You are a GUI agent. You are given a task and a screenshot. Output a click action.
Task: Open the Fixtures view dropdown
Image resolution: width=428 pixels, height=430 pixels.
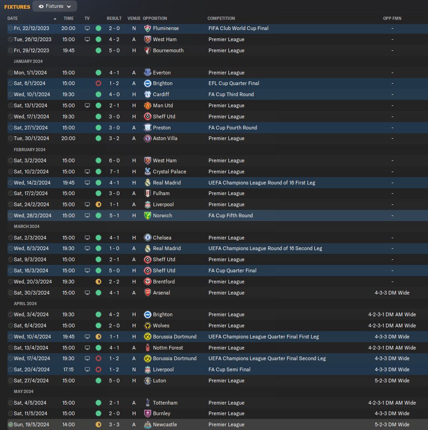[x=55, y=6]
